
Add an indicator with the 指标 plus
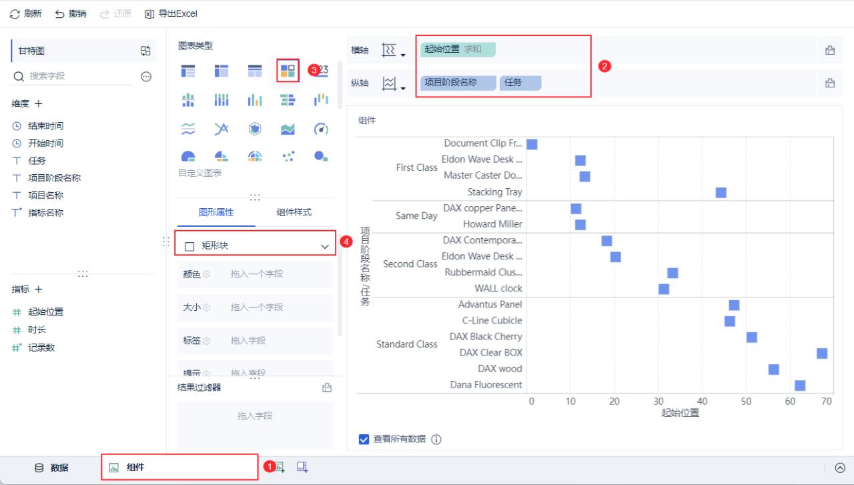(39, 290)
